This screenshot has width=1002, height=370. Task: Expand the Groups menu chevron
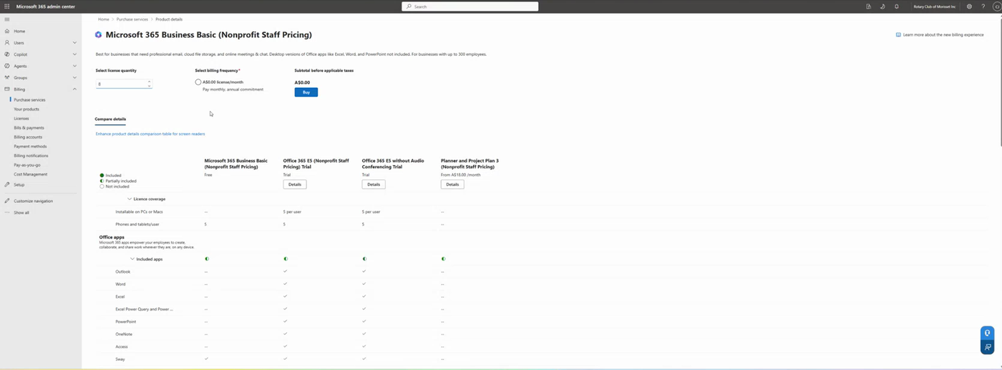click(74, 77)
